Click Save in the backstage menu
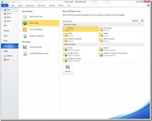152x121 pixels. tap(10, 10)
